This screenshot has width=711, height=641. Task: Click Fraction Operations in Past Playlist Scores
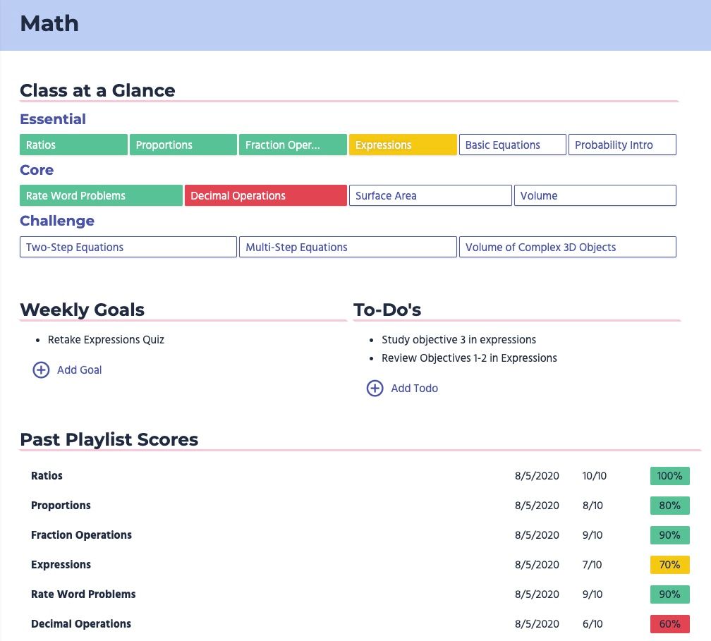81,535
